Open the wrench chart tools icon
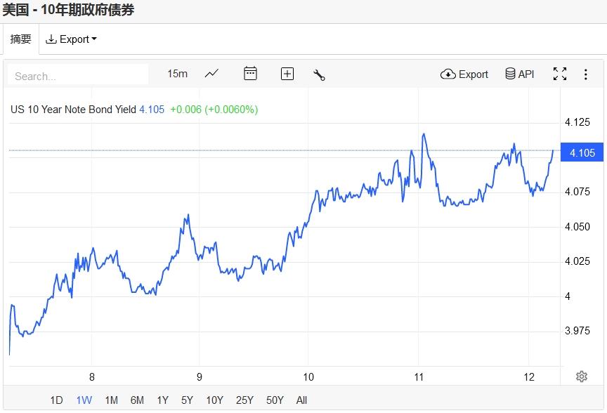 click(319, 74)
